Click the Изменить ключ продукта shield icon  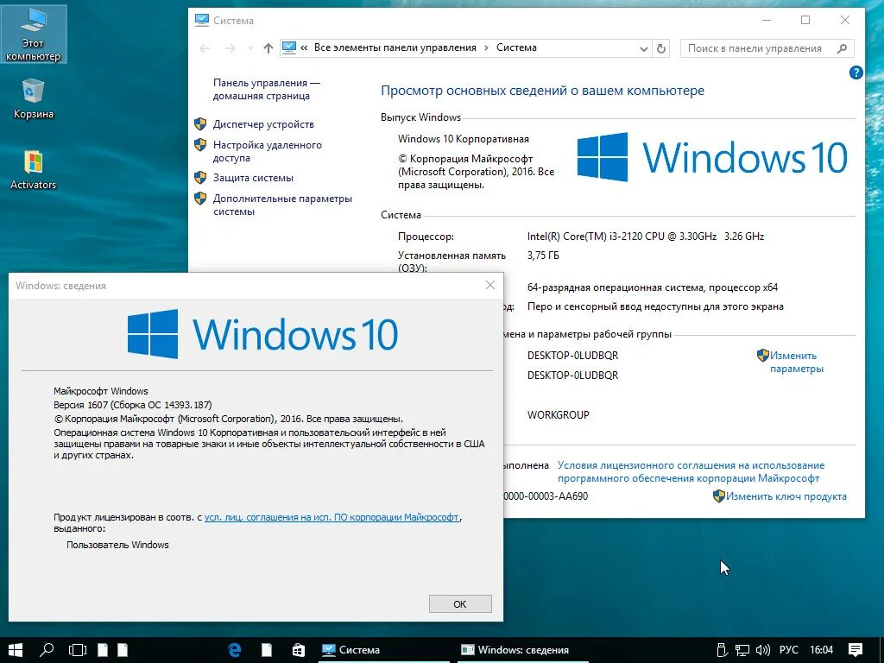click(x=718, y=496)
